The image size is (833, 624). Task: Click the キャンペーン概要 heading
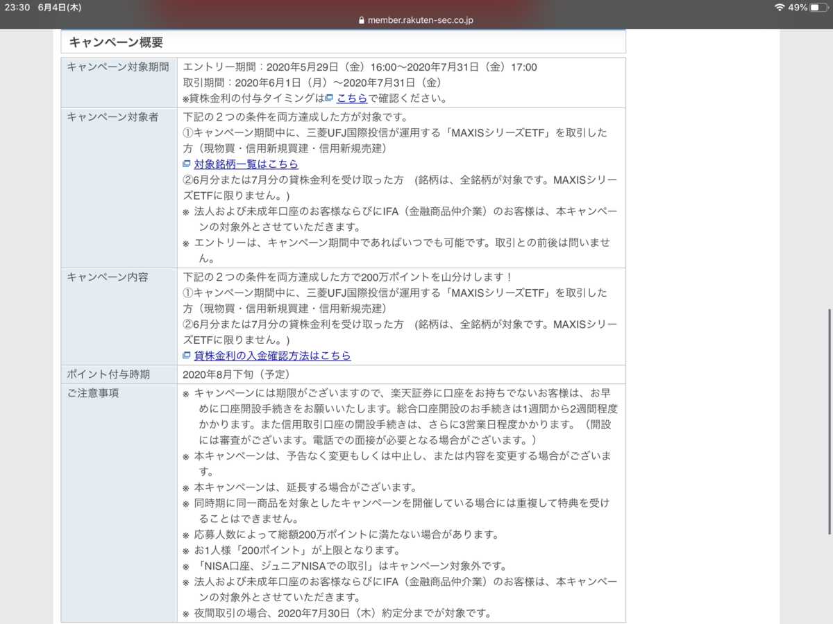[116, 42]
